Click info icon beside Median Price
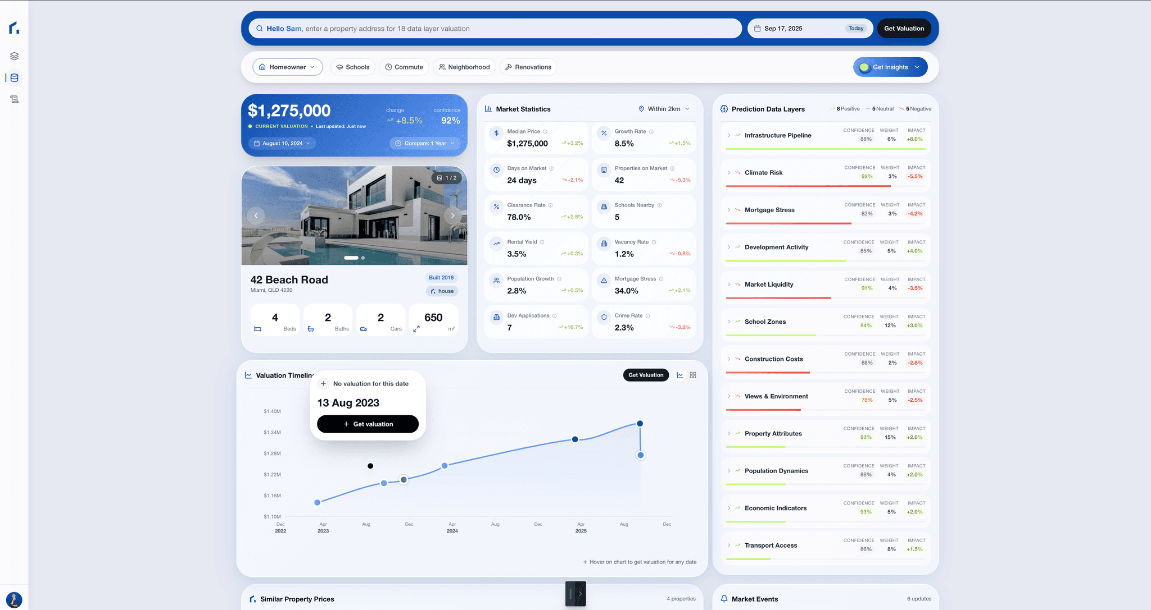 [x=545, y=132]
